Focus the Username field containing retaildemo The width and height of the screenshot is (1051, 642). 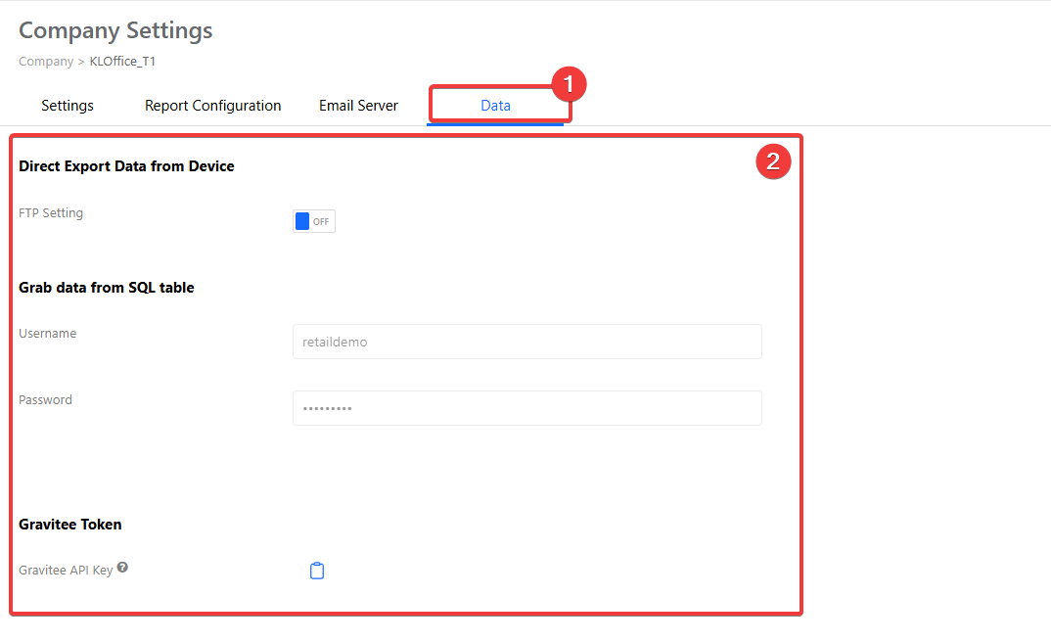[526, 343]
